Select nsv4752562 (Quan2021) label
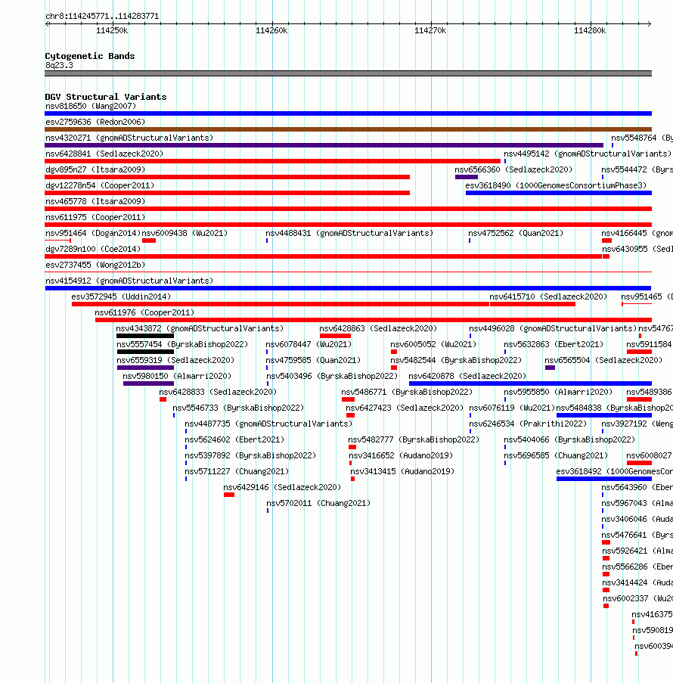The height and width of the screenshot is (683, 673). 516,234
